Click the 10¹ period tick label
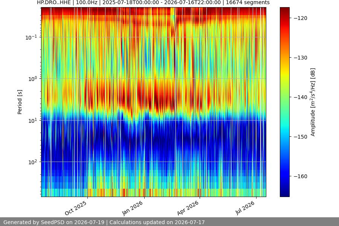This screenshot has width=339, height=226. coord(32,121)
